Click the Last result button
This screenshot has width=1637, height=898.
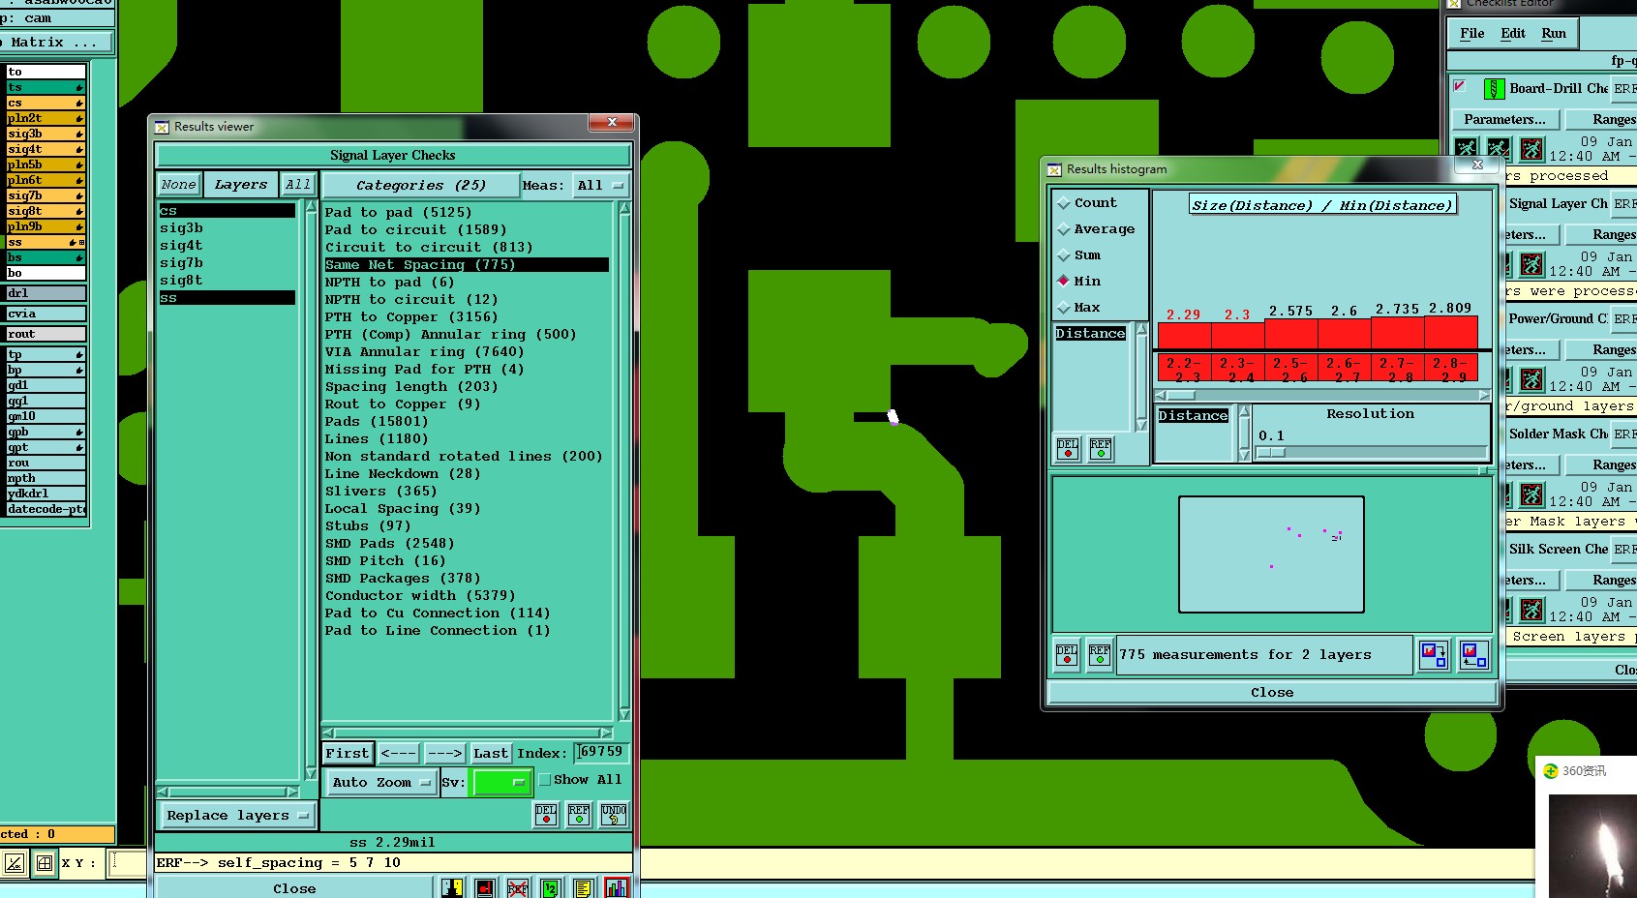[x=491, y=754]
